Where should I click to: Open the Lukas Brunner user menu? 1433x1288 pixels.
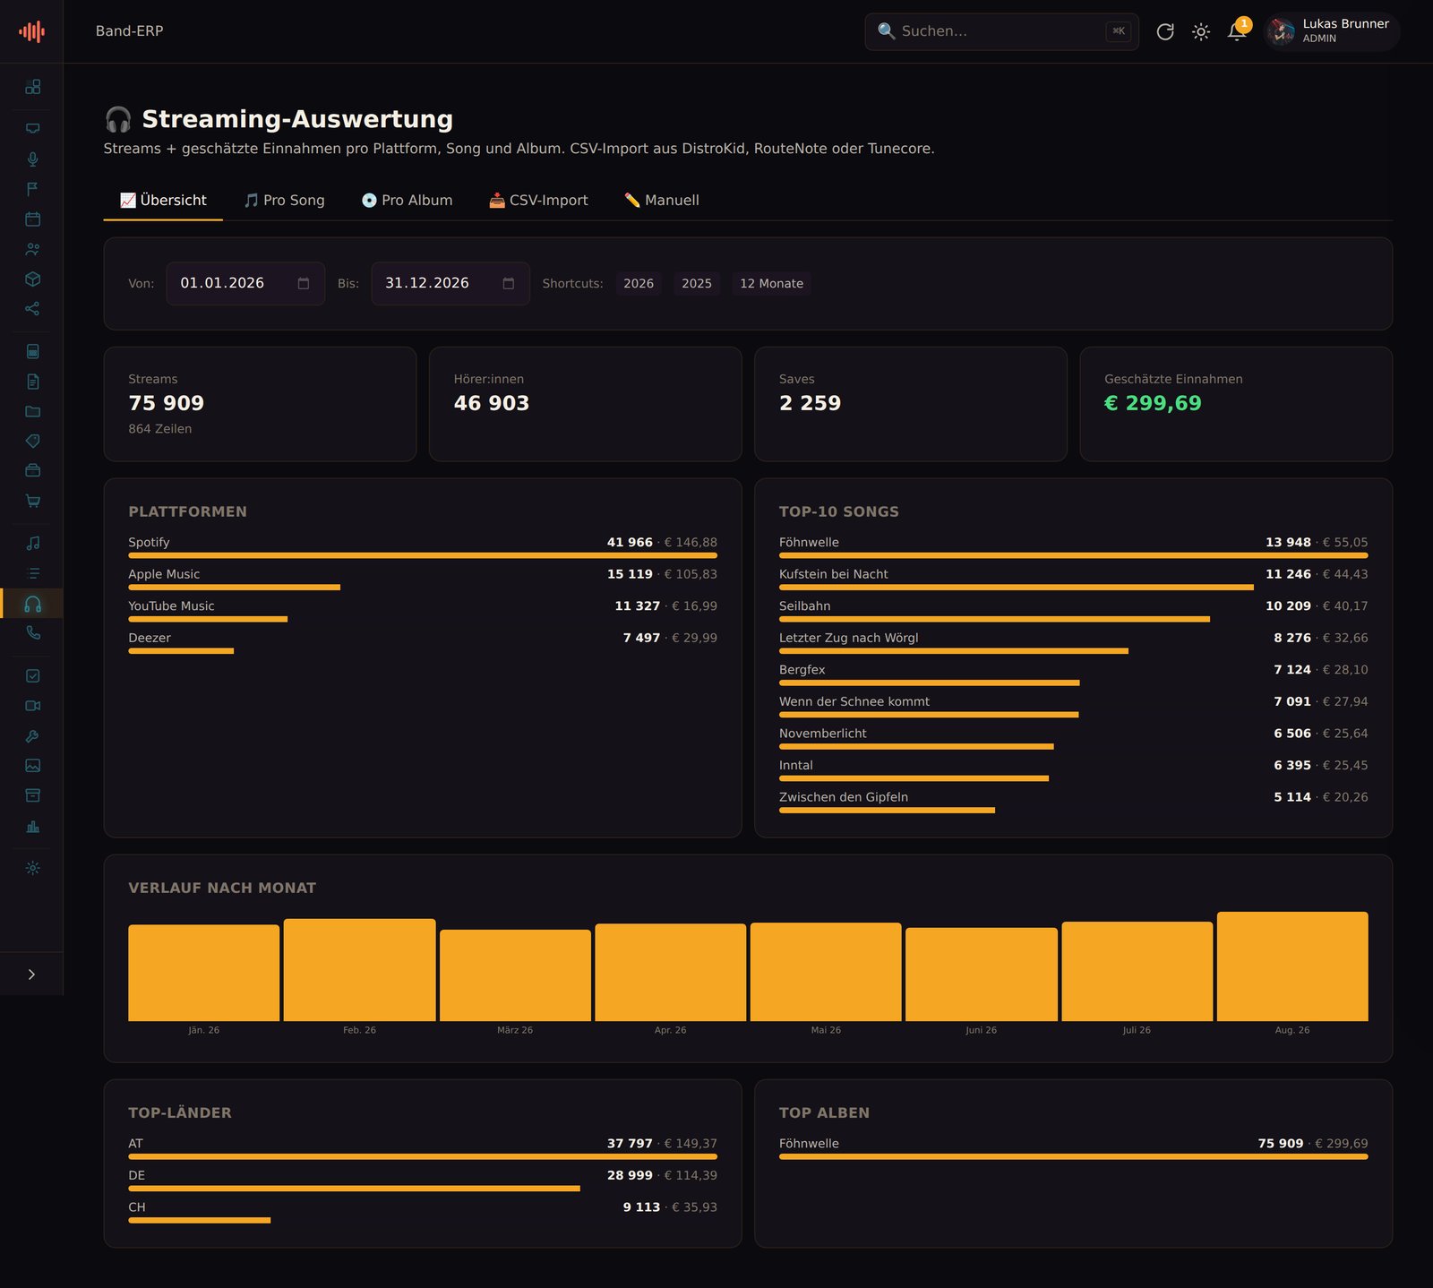coord(1331,31)
